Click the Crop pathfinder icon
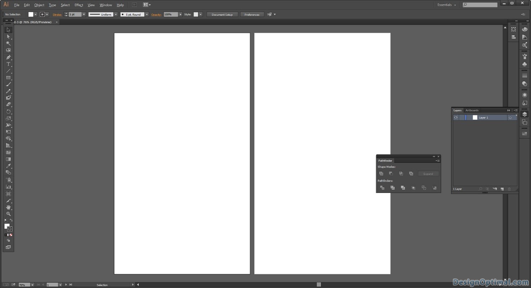The width and height of the screenshot is (531, 288). tap(413, 188)
